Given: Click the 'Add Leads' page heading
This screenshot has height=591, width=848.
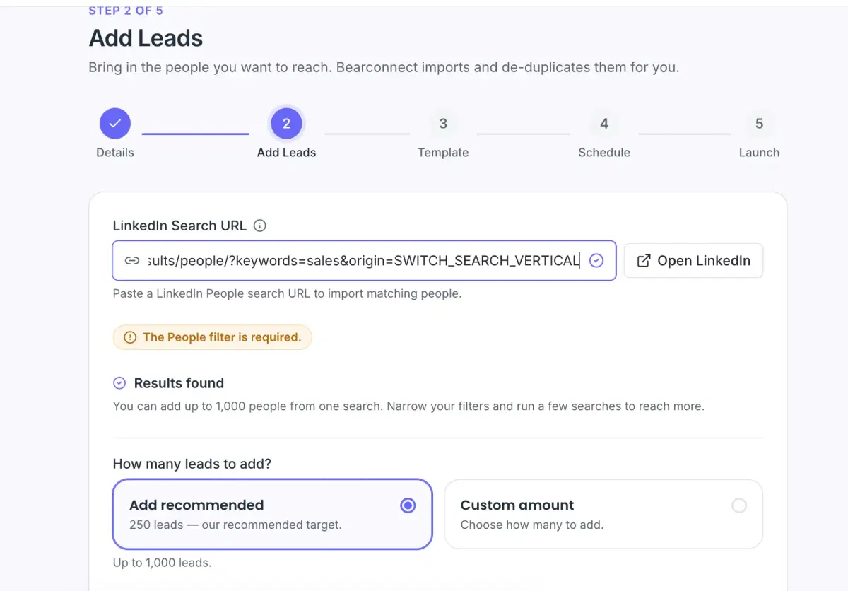Looking at the screenshot, I should coord(146,38).
